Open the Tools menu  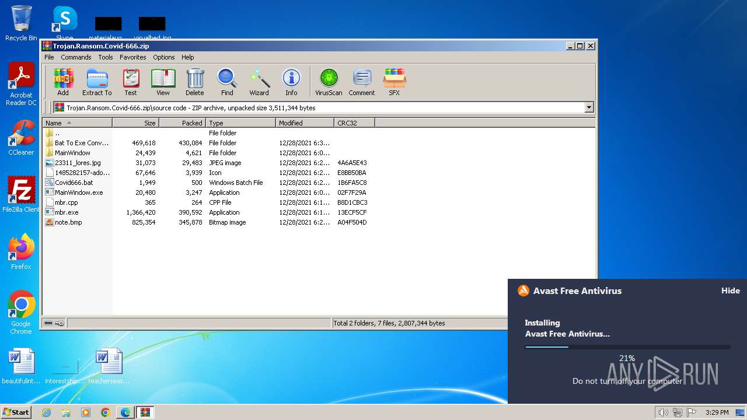[x=106, y=57]
